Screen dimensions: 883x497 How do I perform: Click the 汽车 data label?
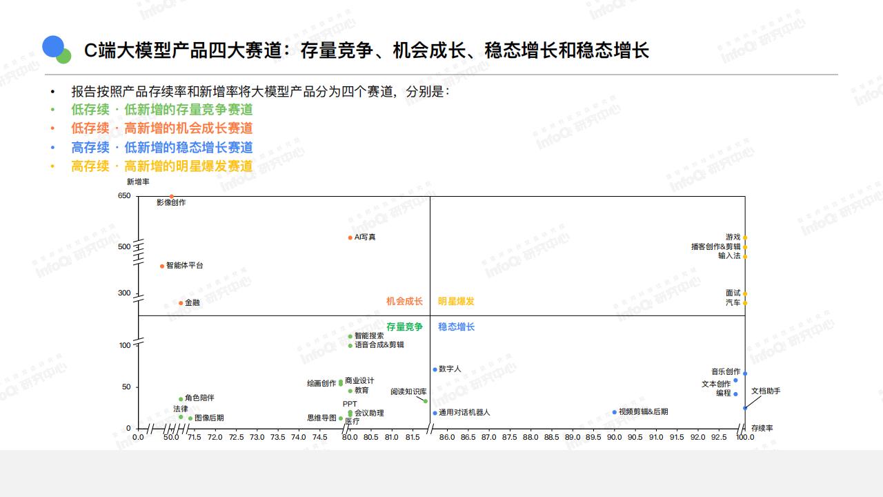[x=733, y=303]
